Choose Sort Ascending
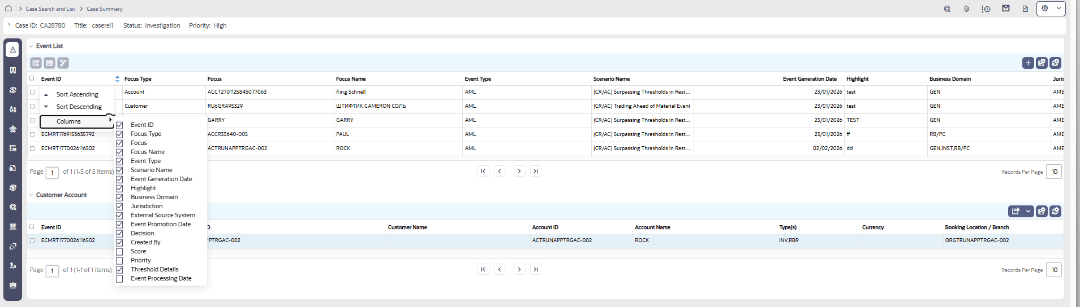Viewport: 1080px width, 307px height. (77, 94)
